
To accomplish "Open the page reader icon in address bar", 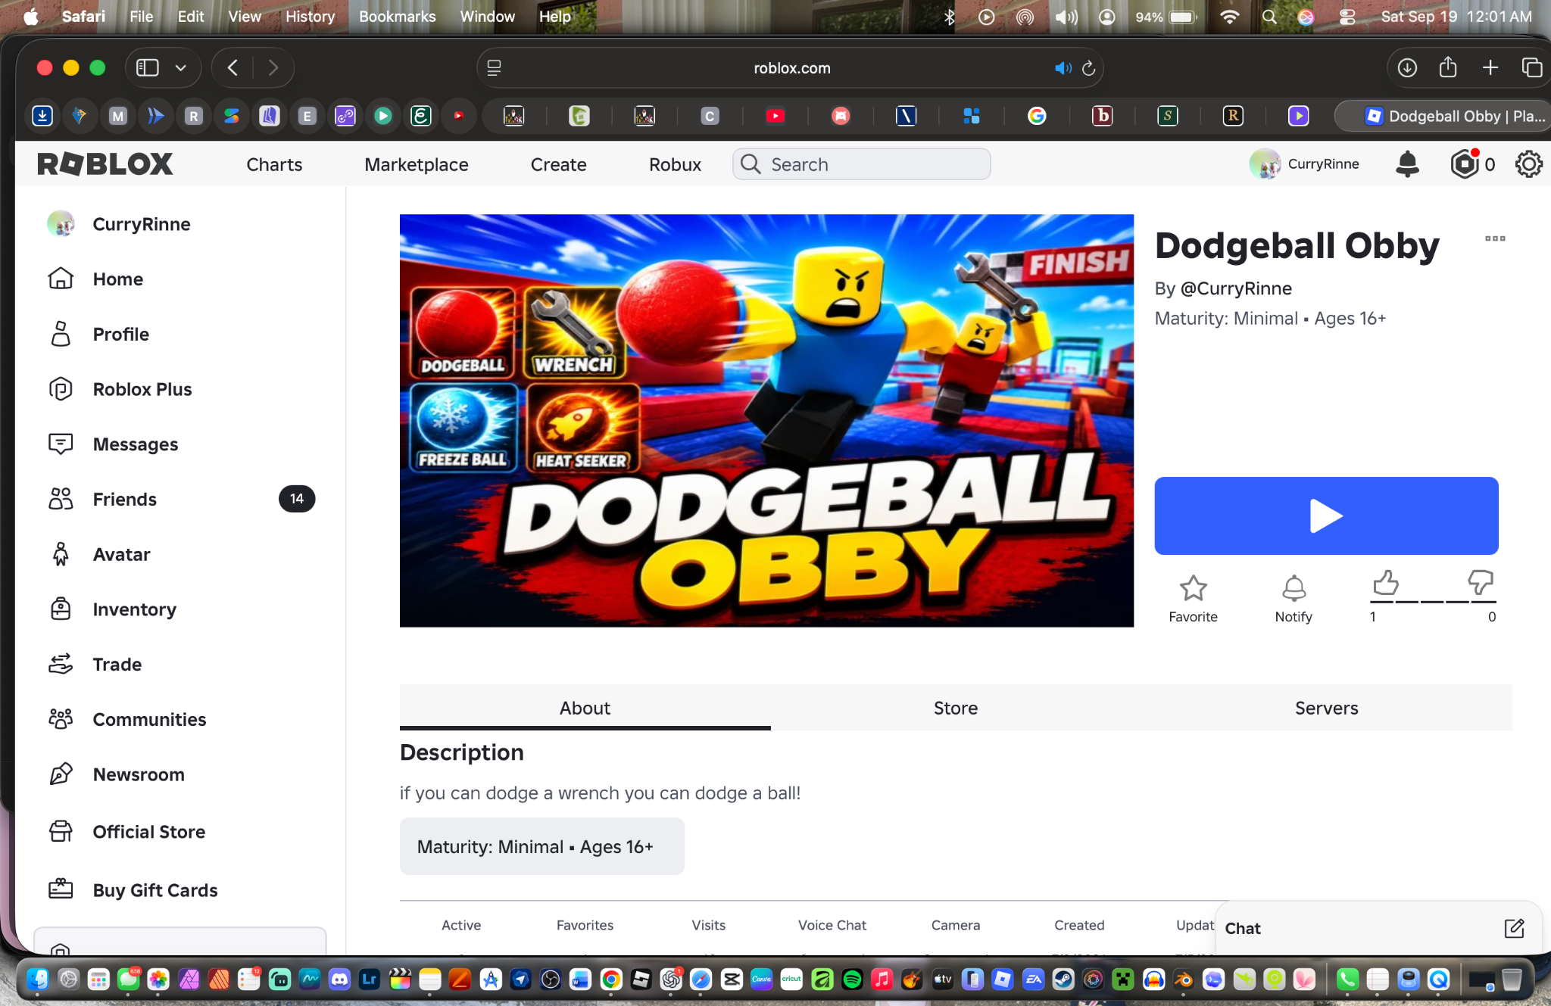I will 494,68.
